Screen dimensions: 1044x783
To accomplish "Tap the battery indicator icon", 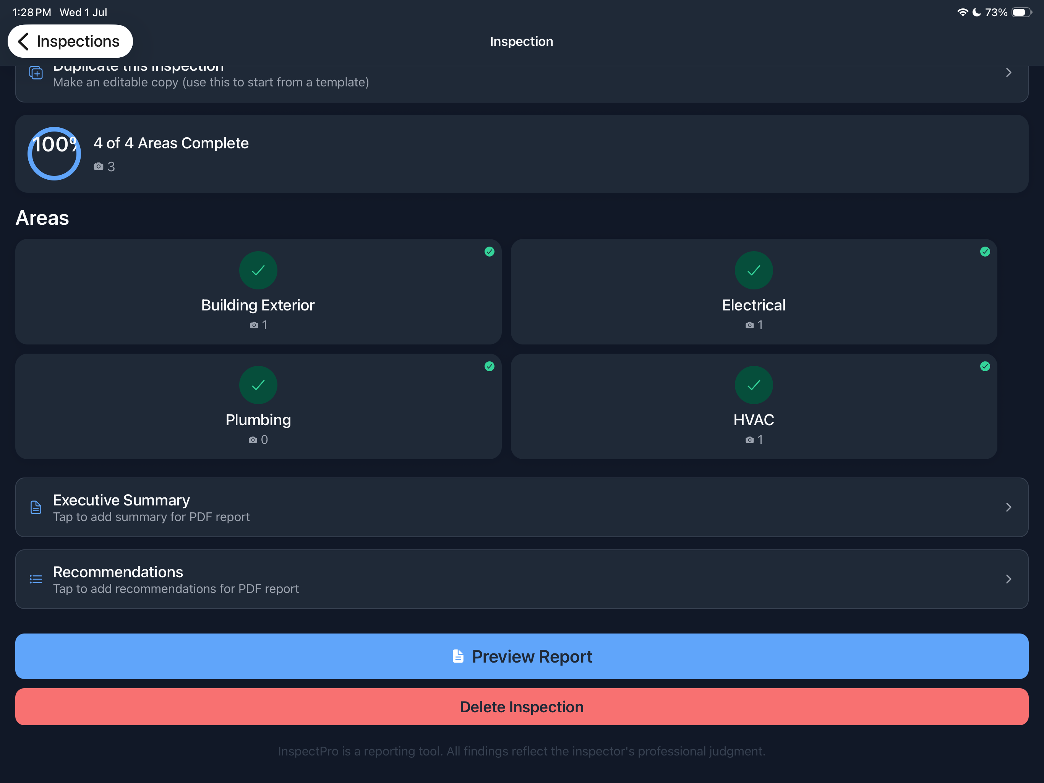I will (1021, 12).
